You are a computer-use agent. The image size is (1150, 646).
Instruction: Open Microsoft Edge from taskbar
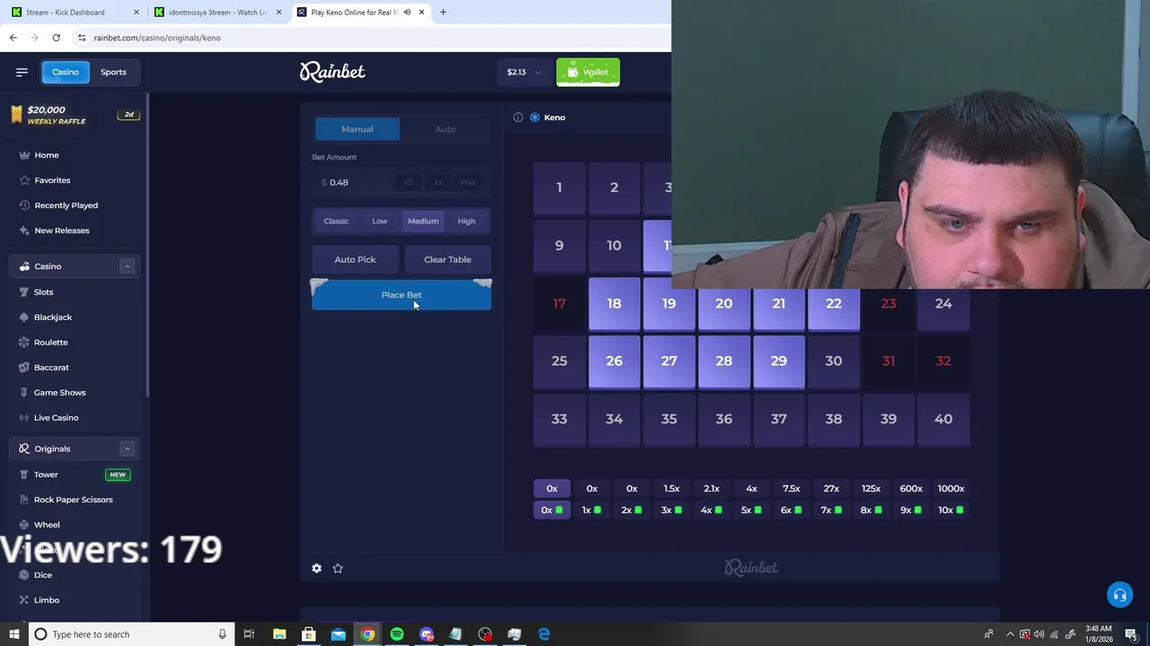click(544, 634)
